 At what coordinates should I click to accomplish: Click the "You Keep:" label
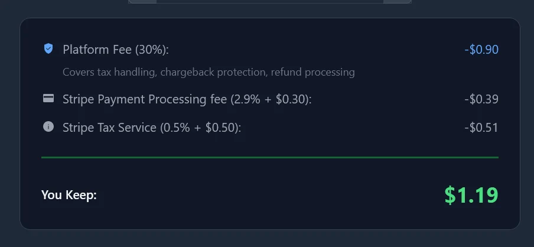pyautogui.click(x=69, y=195)
